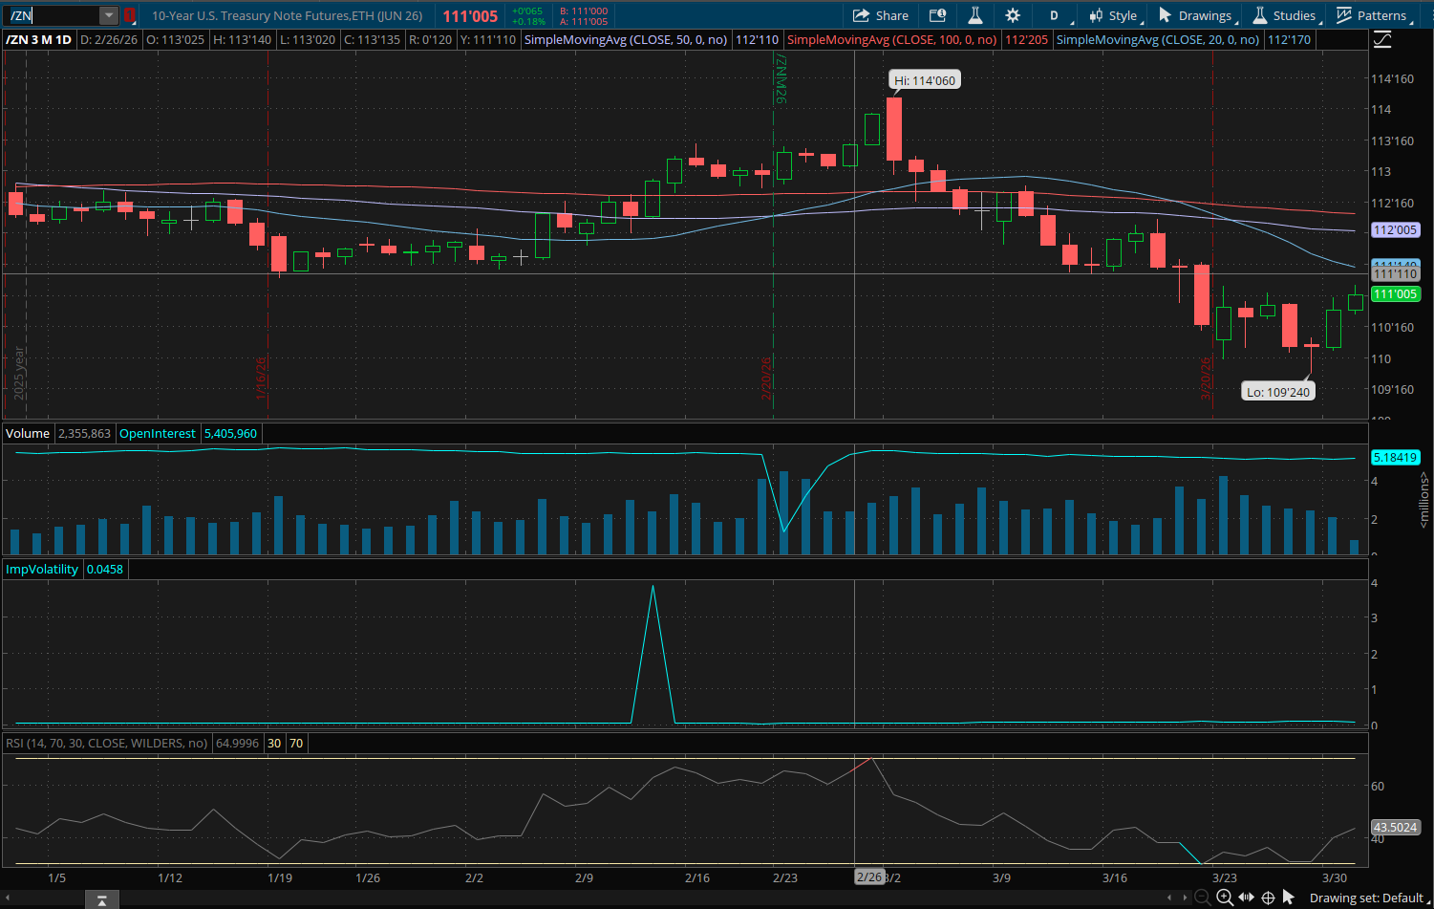Select the arrow pointer cursor tool
This screenshot has height=909, width=1434.
[x=1289, y=898]
